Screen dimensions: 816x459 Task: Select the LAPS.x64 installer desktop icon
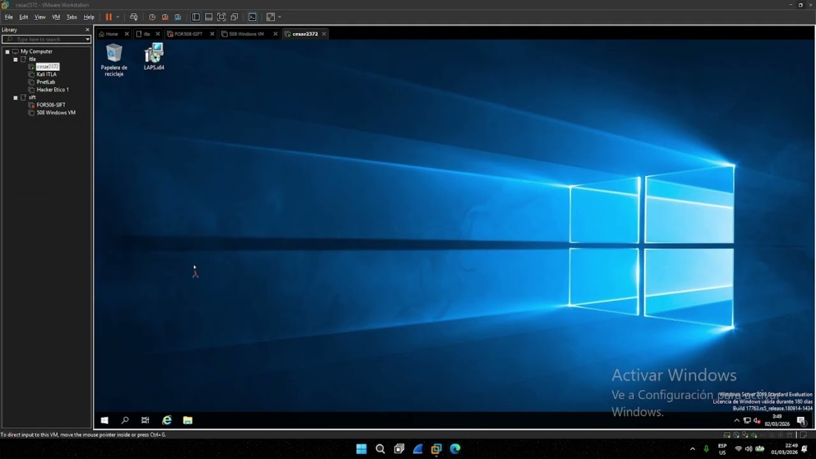pyautogui.click(x=154, y=57)
